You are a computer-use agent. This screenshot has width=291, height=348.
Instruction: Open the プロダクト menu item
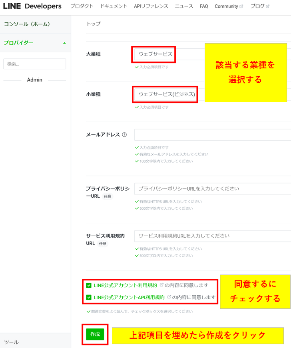click(82, 6)
